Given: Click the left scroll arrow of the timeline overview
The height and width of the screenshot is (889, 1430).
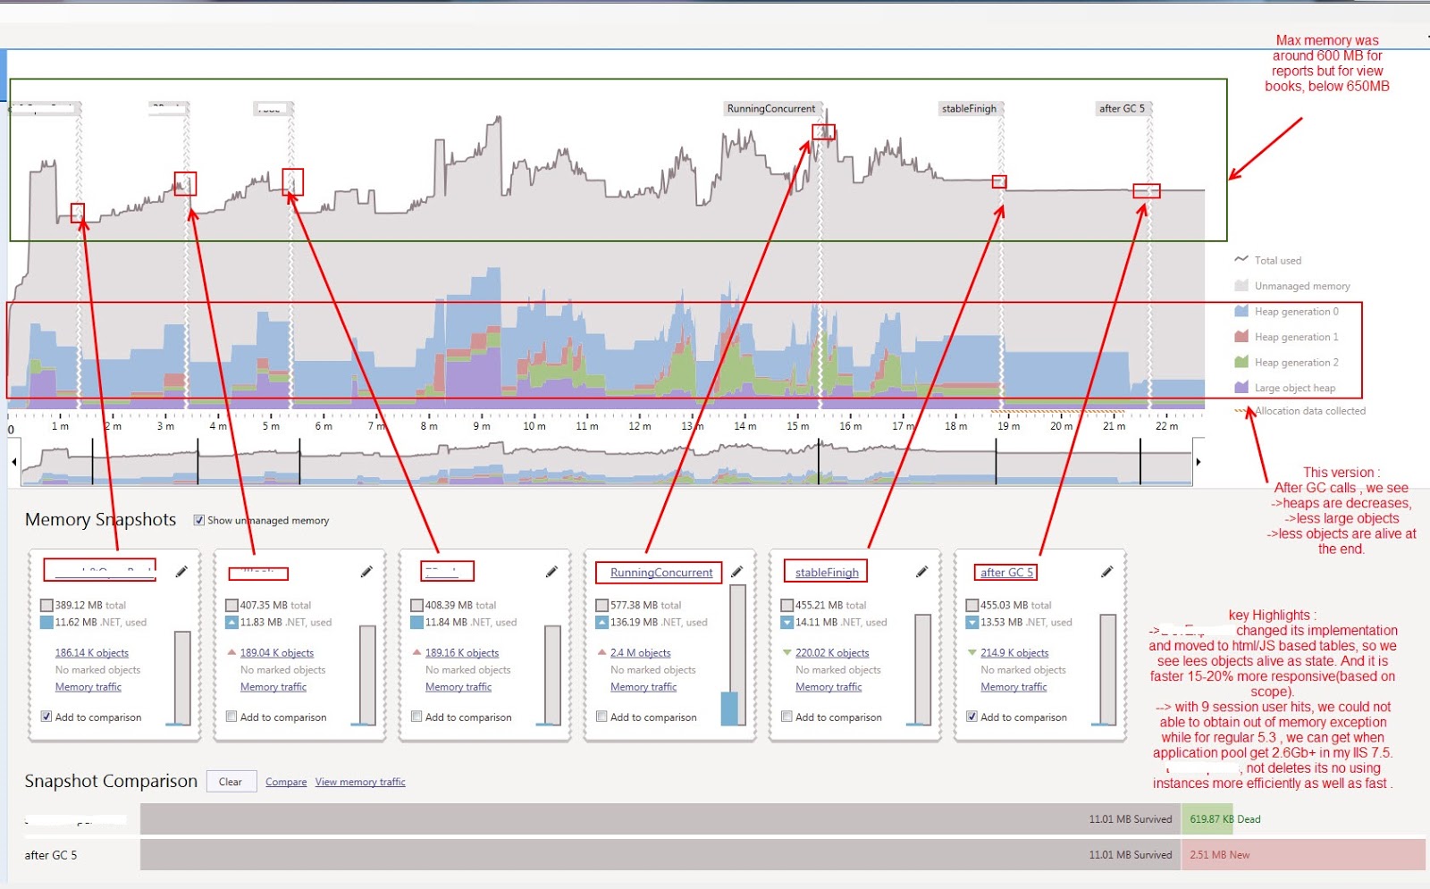Looking at the screenshot, I should (14, 462).
